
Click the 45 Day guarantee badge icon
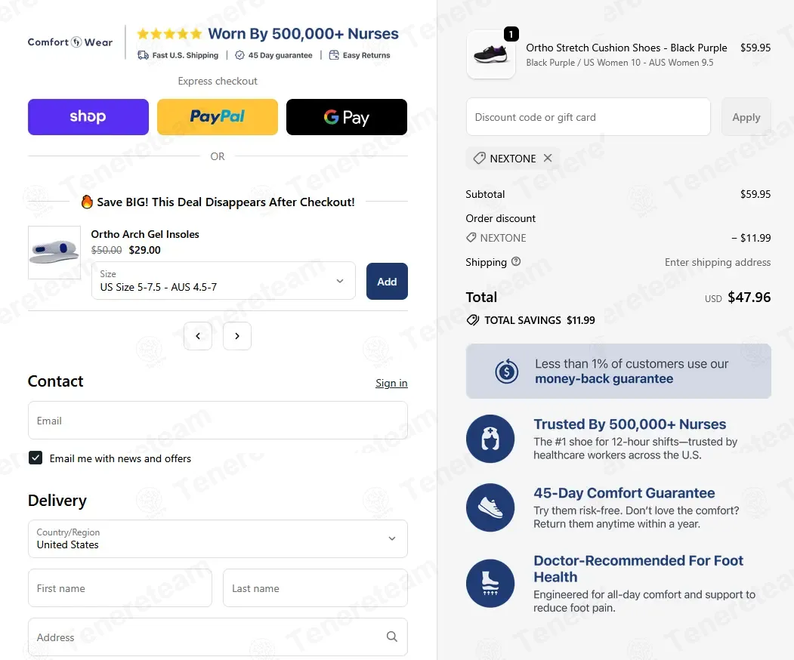point(239,55)
